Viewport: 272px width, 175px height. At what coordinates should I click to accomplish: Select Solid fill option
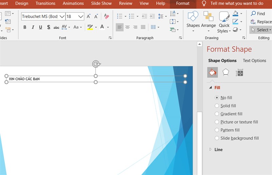[x=225, y=106]
